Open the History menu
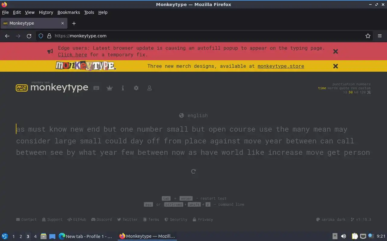 [x=46, y=12]
